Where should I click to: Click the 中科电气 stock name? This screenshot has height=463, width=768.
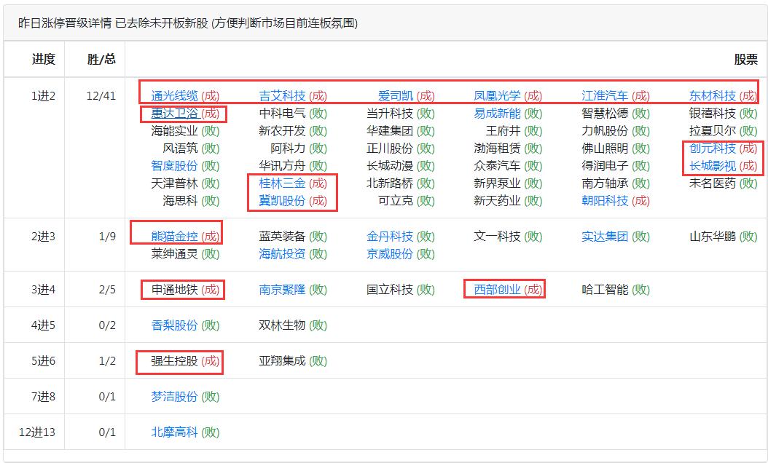tap(282, 114)
